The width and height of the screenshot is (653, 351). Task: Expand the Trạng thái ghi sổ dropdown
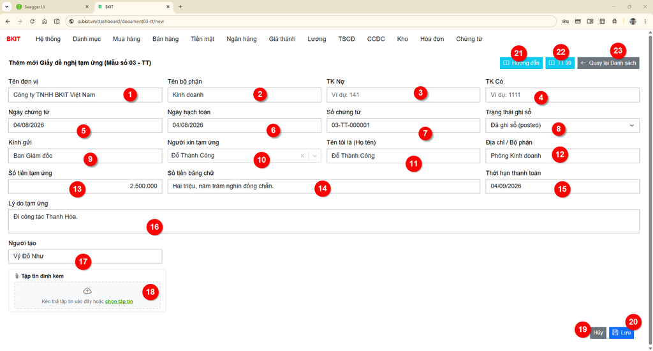[562, 125]
